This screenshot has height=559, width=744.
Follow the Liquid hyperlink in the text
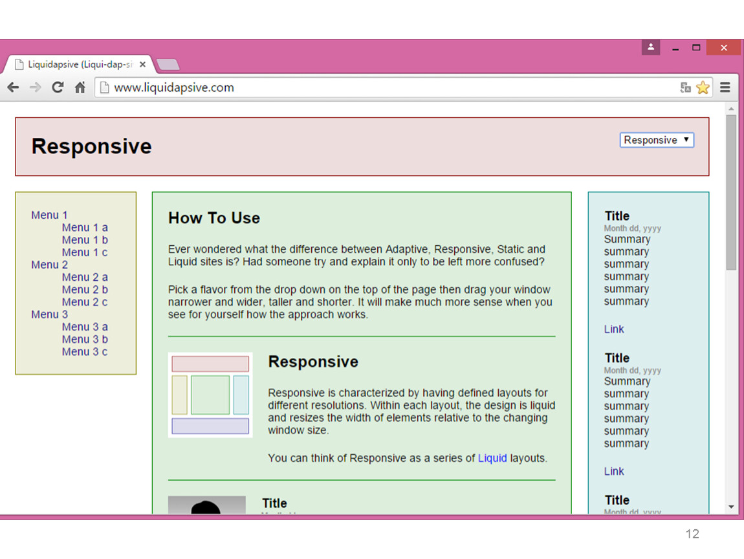pyautogui.click(x=492, y=458)
